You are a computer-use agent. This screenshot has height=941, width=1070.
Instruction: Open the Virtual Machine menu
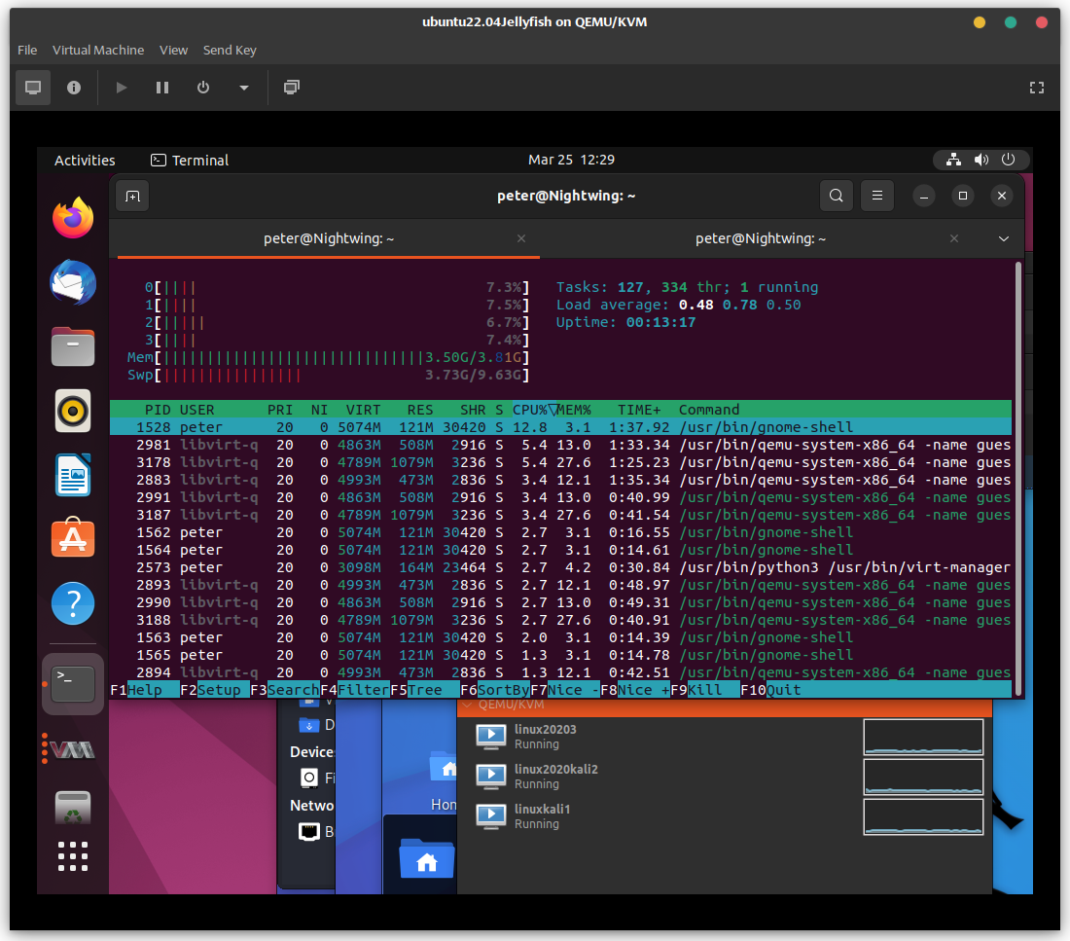click(x=98, y=50)
